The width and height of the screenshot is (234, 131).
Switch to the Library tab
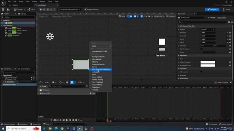tap(22, 14)
